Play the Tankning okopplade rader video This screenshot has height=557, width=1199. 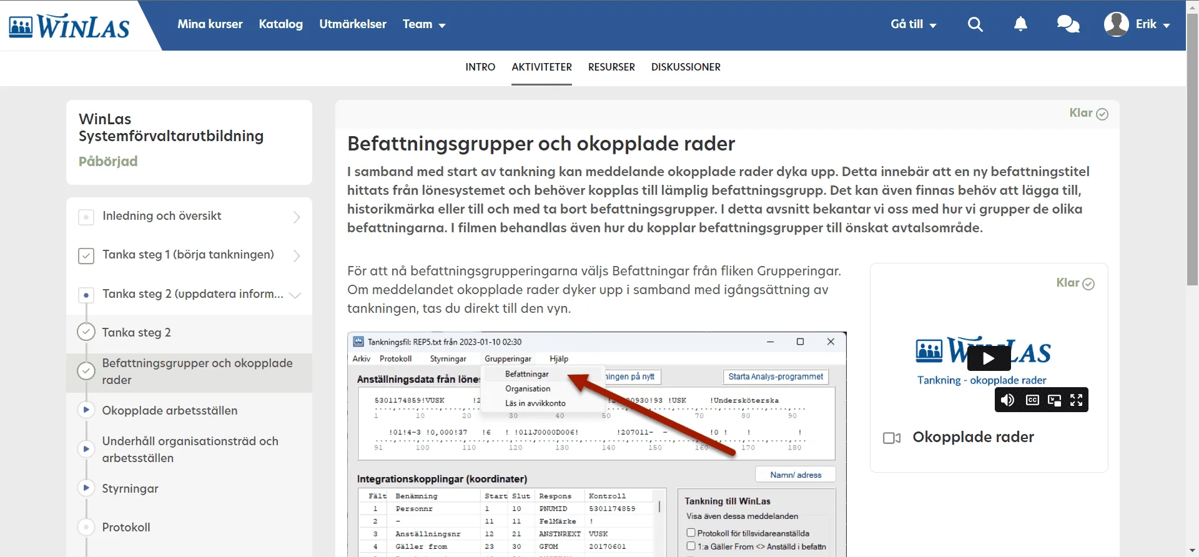989,358
